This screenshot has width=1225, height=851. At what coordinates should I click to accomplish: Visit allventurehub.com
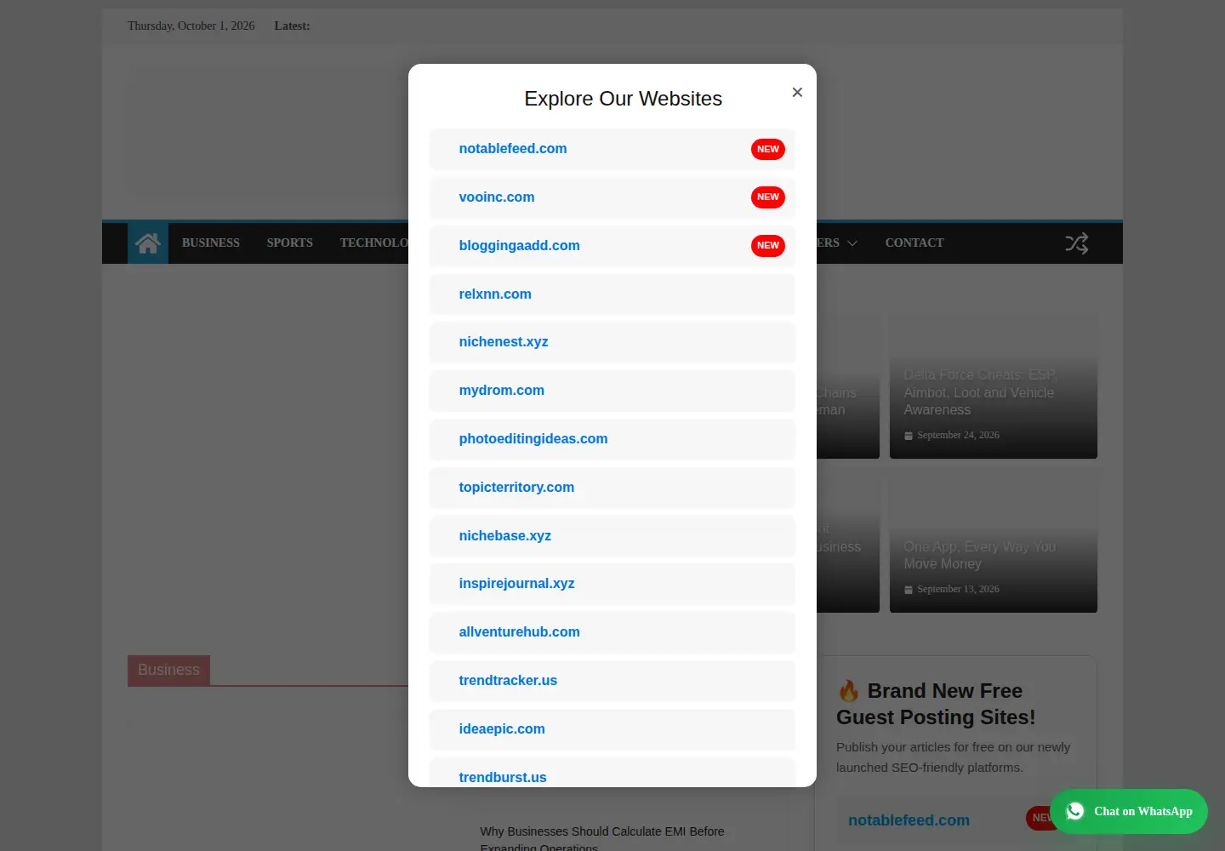click(x=519, y=632)
